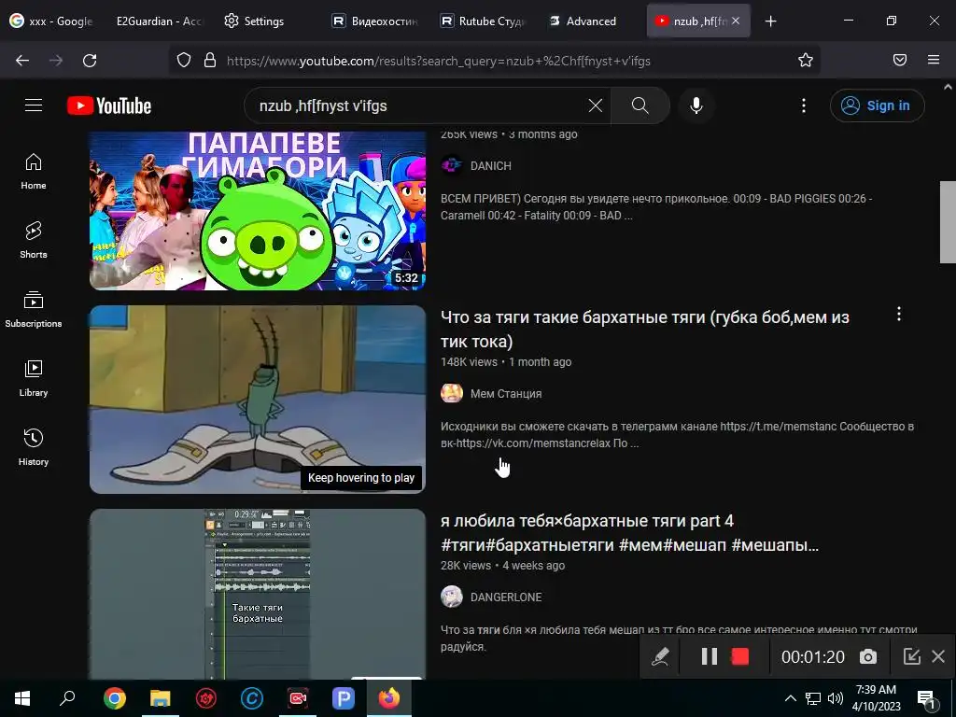
Task: Open File Explorer from taskbar
Action: [x=161, y=698]
